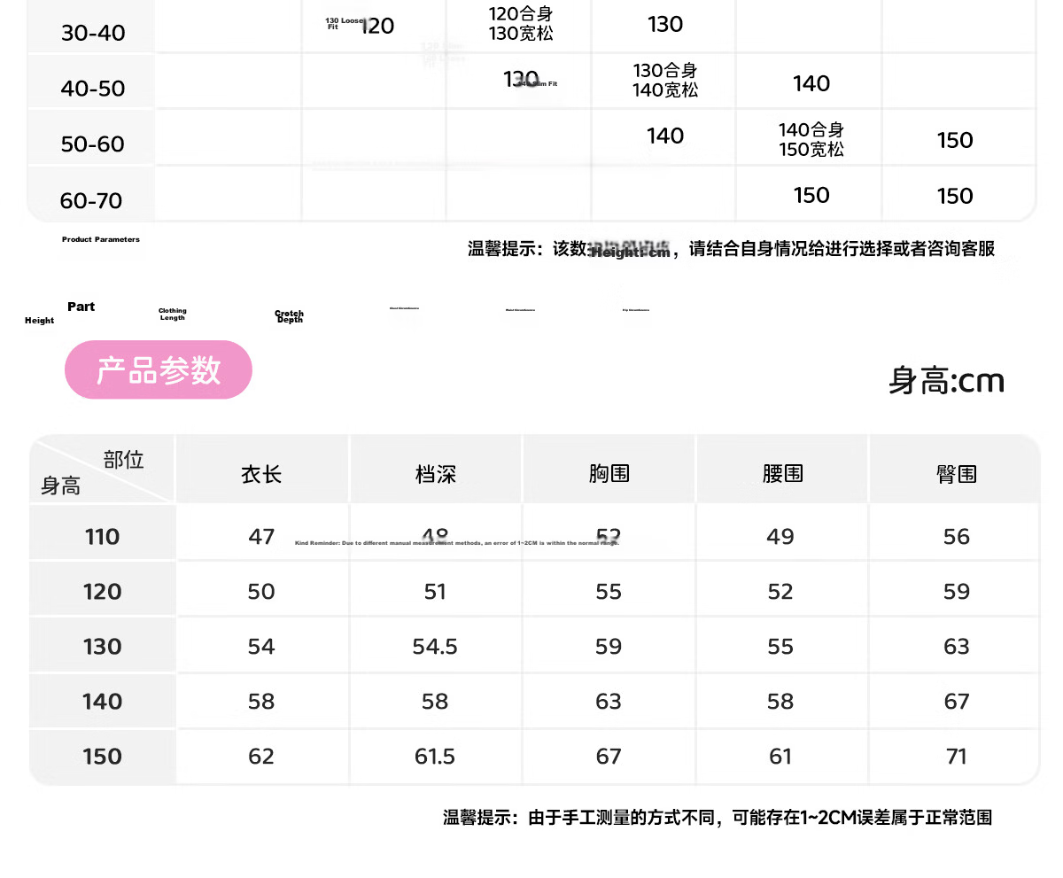
Task: Select the 40-50 weight row label
Action: click(x=93, y=89)
